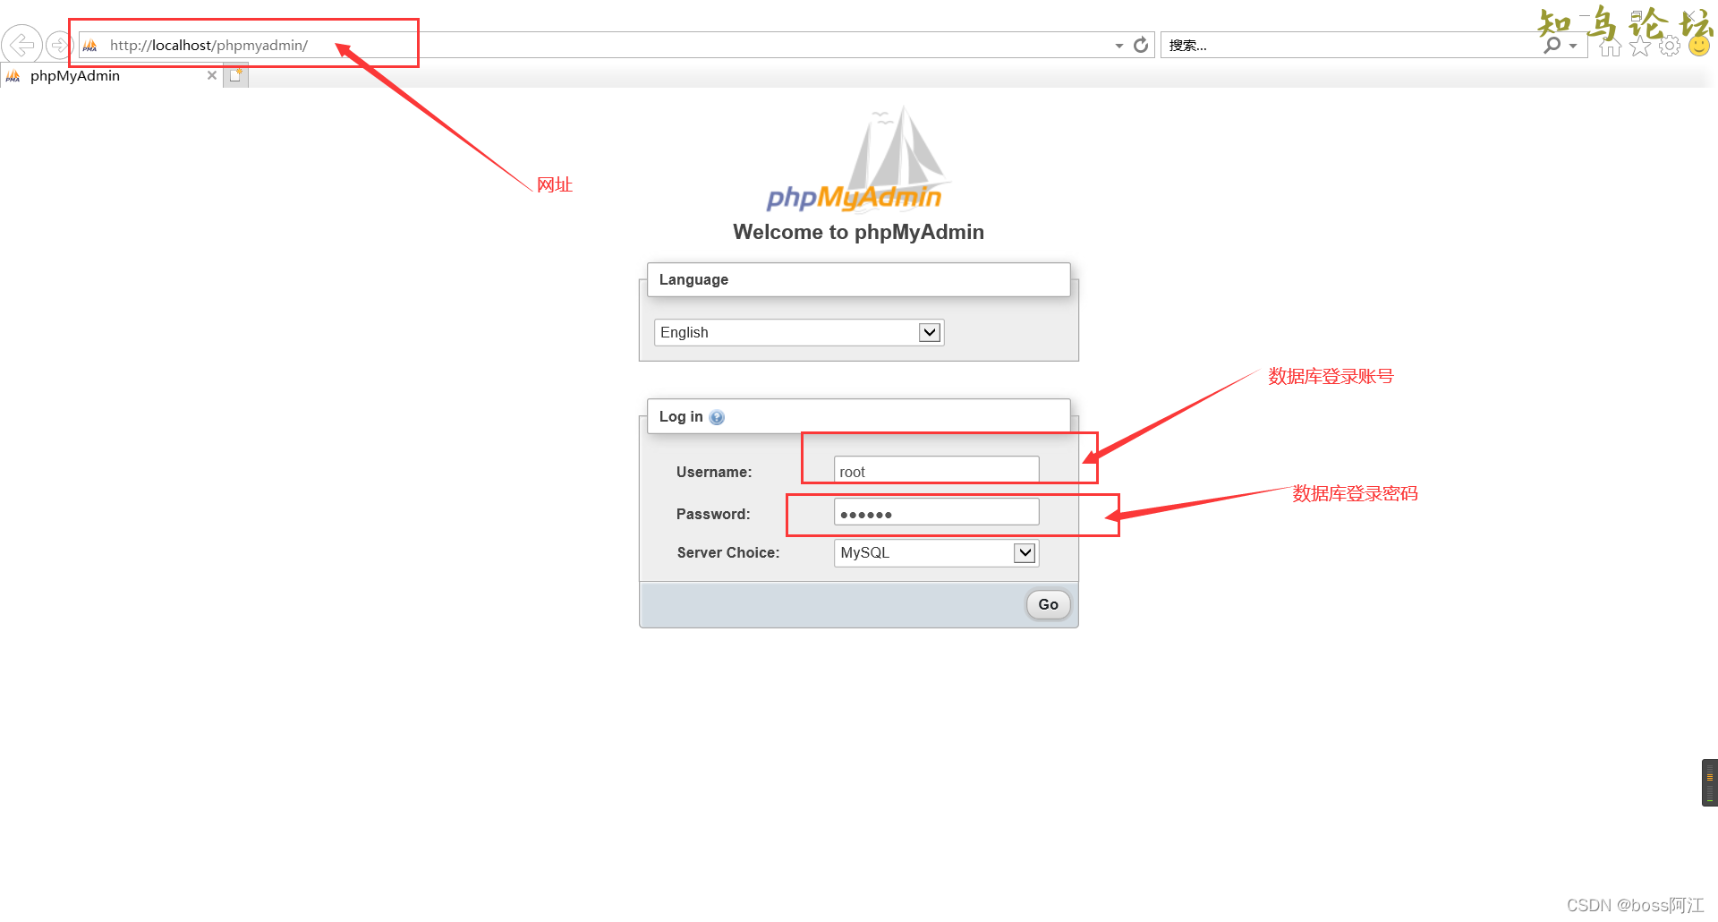Image resolution: width=1718 pixels, height=922 pixels.
Task: Click the Password input field
Action: click(936, 513)
